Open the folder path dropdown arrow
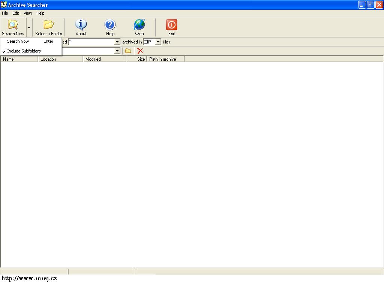The width and height of the screenshot is (384, 288). coord(117,51)
